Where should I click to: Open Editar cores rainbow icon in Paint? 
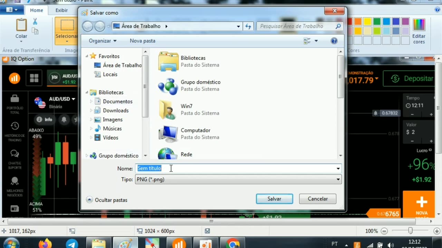tap(419, 25)
